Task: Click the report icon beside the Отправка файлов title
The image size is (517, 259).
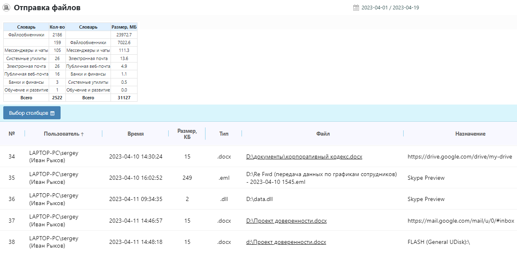Action: 7,8
